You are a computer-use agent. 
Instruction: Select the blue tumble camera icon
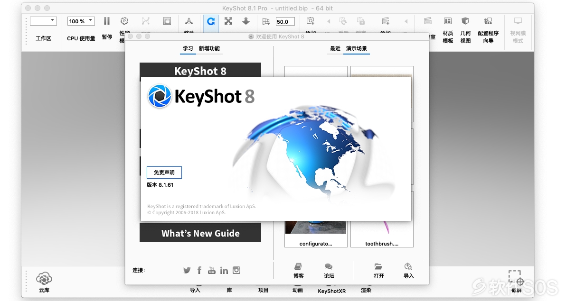pos(211,22)
